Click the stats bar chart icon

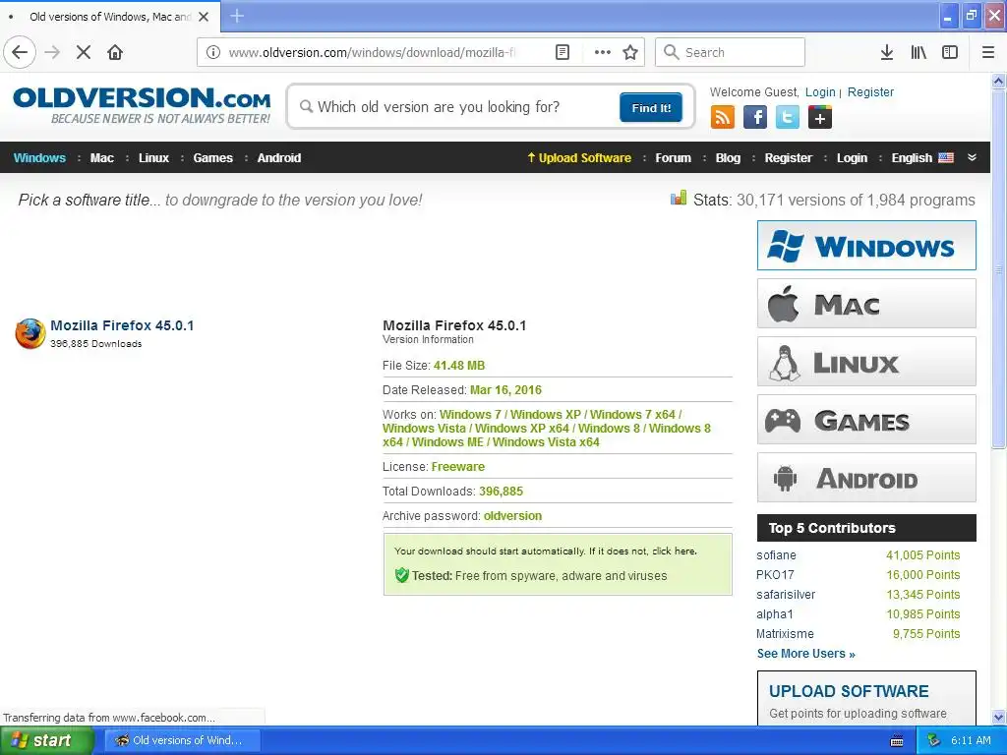679,199
